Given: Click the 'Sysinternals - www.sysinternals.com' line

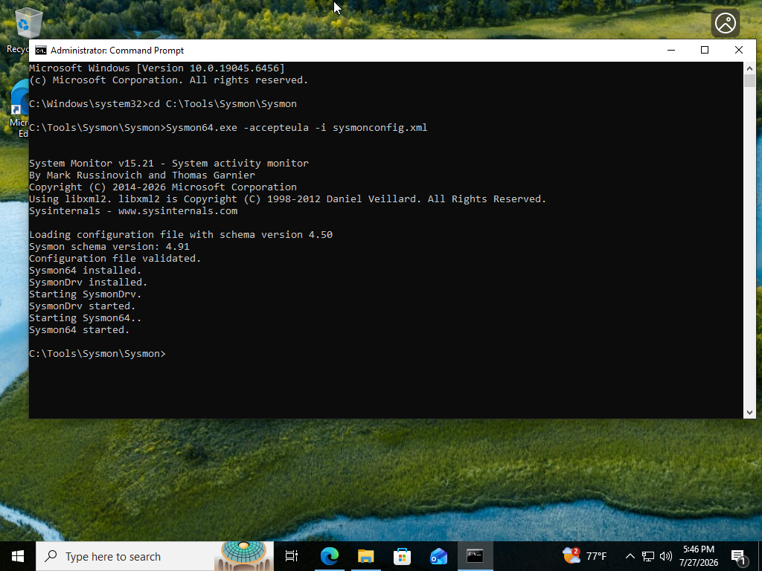Looking at the screenshot, I should (x=133, y=210).
